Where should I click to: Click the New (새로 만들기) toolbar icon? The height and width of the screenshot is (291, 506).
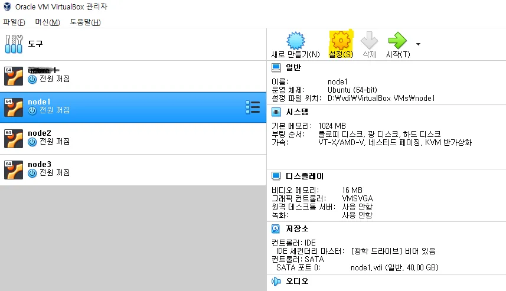[296, 41]
